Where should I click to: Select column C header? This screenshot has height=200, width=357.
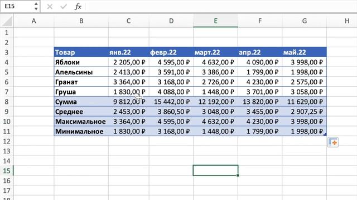129,21
